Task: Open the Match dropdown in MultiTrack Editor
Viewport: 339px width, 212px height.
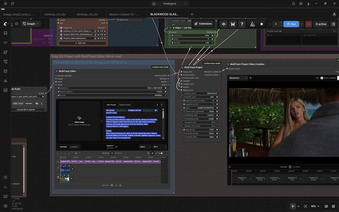Action: 145,147
